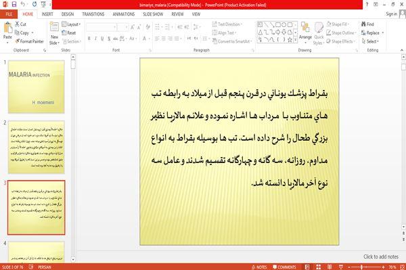This screenshot has width=406, height=270.
Task: Click the Numbering list icon
Action: tap(167, 27)
